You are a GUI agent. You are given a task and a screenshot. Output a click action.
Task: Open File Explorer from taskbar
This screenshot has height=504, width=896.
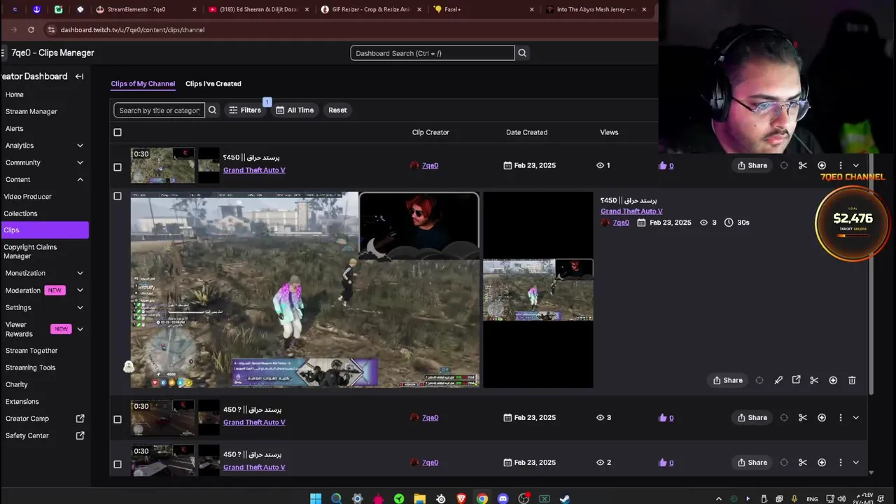[x=419, y=498]
